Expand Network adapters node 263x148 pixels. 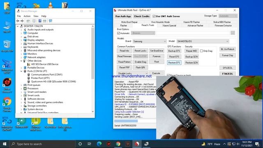tap(21, 57)
